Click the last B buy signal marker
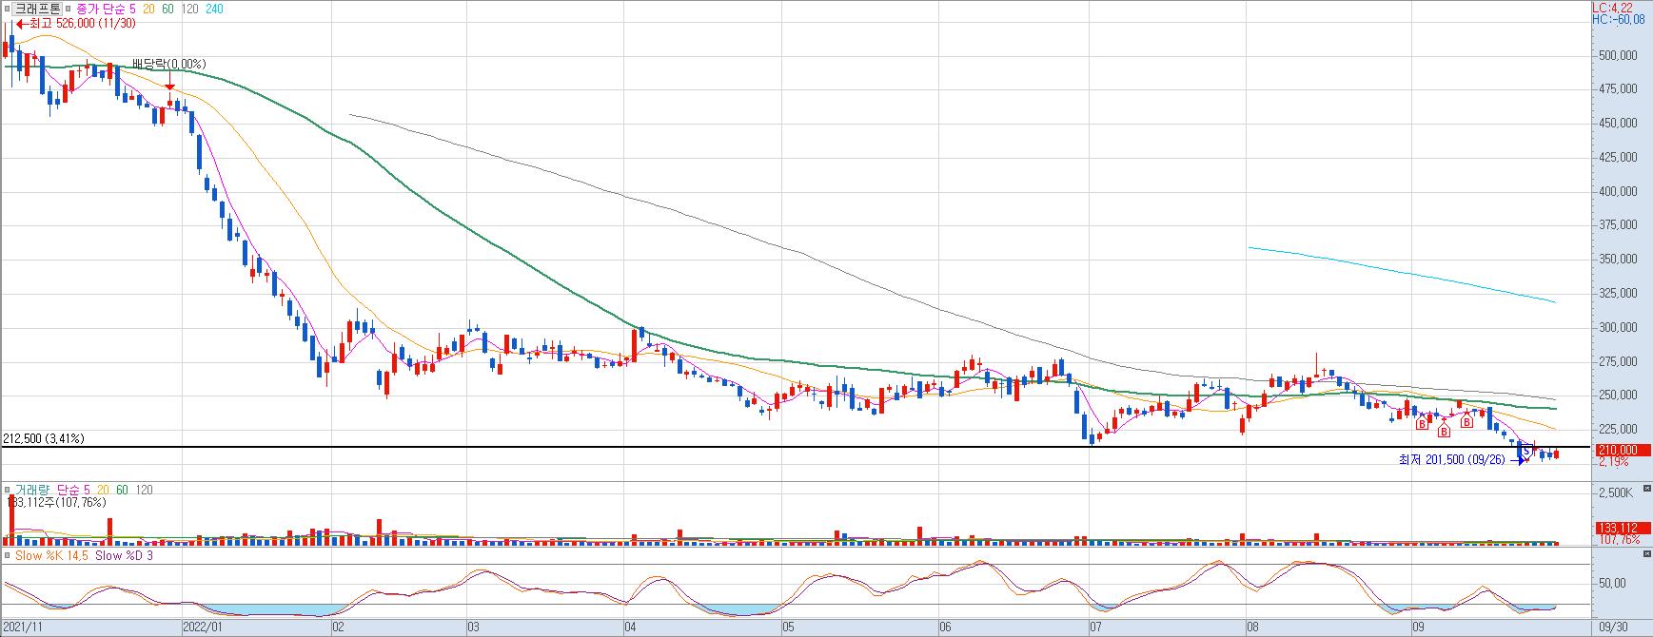1653x637 pixels. click(x=1467, y=421)
